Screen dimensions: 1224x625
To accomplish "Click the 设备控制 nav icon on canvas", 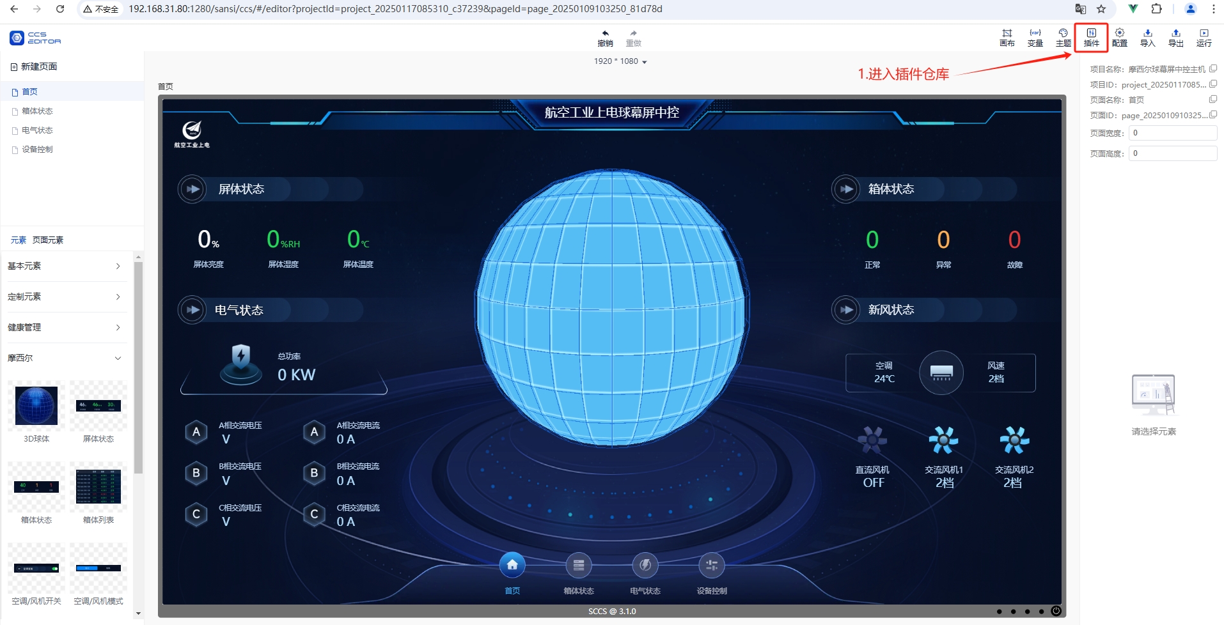I will (x=712, y=565).
